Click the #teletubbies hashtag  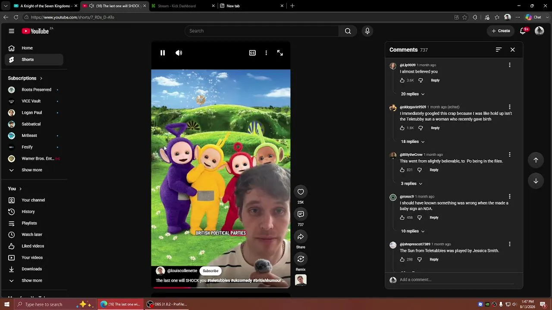(219, 281)
